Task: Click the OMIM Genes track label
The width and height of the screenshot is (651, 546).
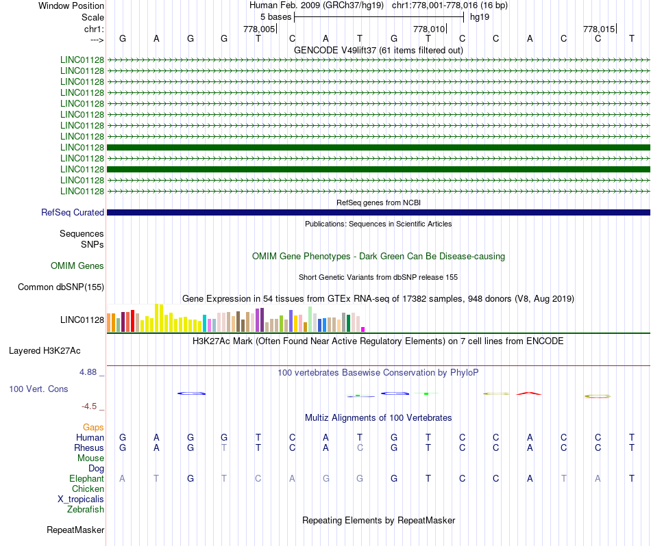Action: (x=77, y=265)
